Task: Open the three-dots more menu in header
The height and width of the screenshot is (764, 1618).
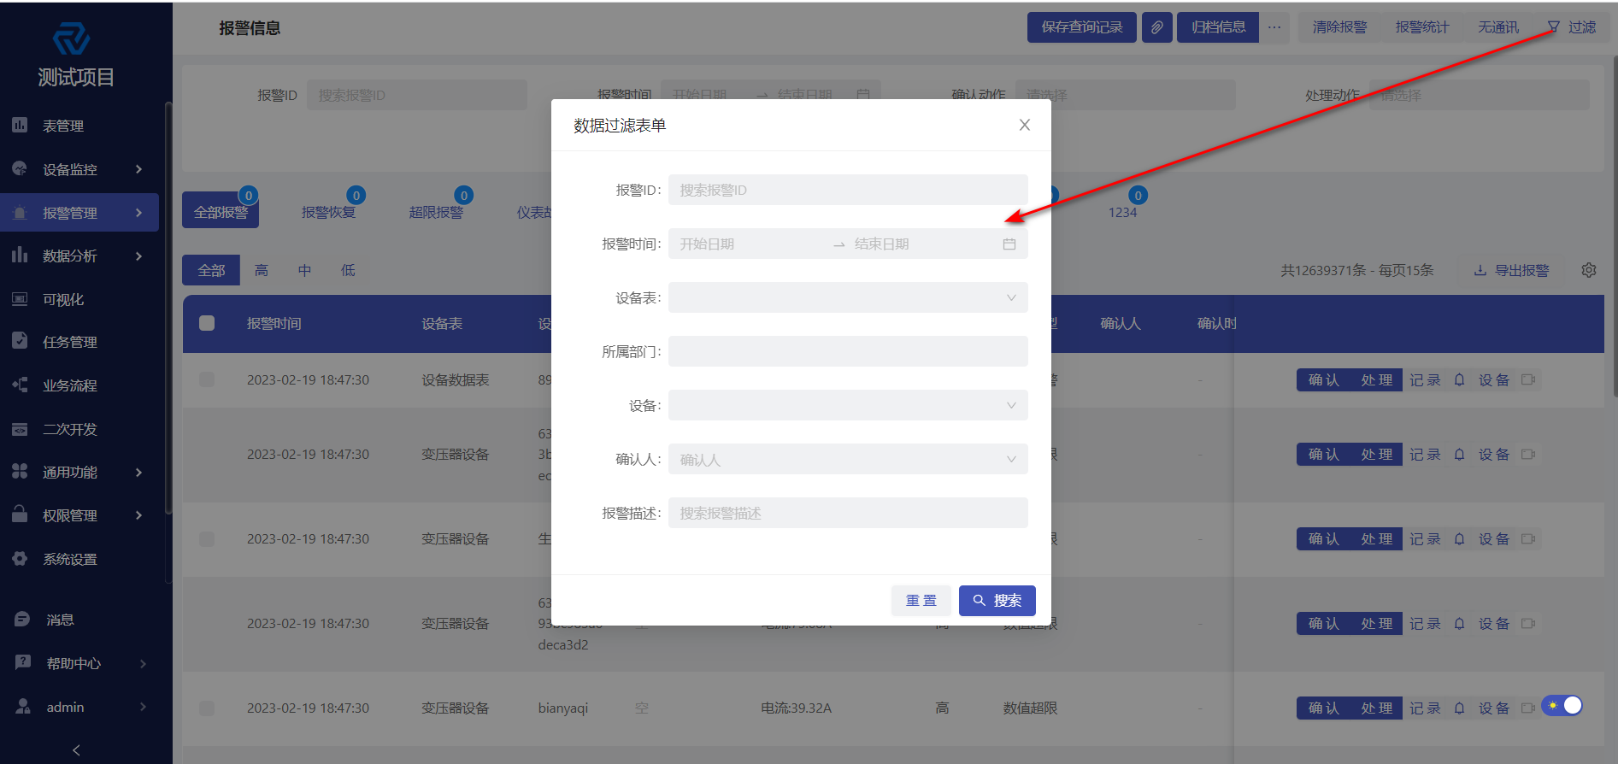Action: click(x=1274, y=27)
